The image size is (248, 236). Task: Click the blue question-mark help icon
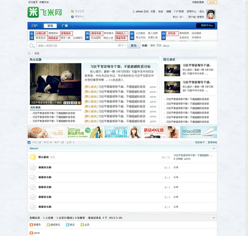click(x=72, y=17)
